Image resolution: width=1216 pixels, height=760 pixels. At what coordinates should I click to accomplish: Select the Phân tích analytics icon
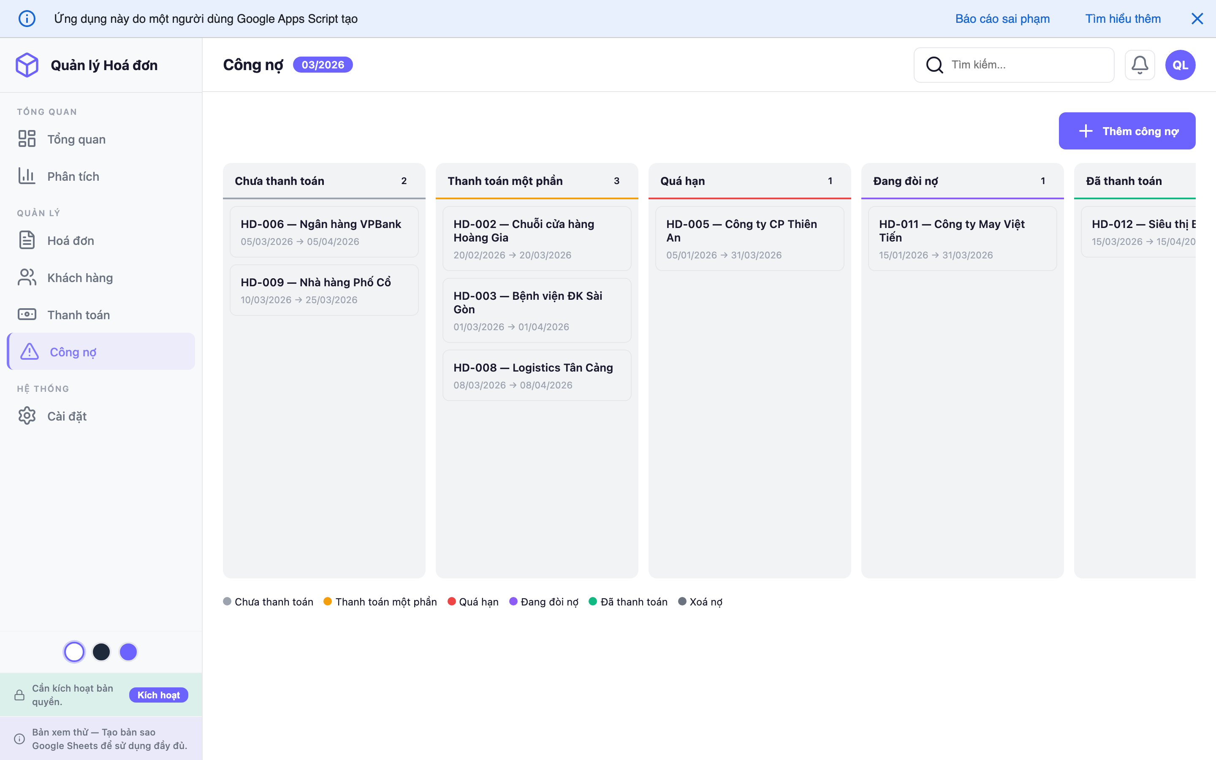pos(27,176)
